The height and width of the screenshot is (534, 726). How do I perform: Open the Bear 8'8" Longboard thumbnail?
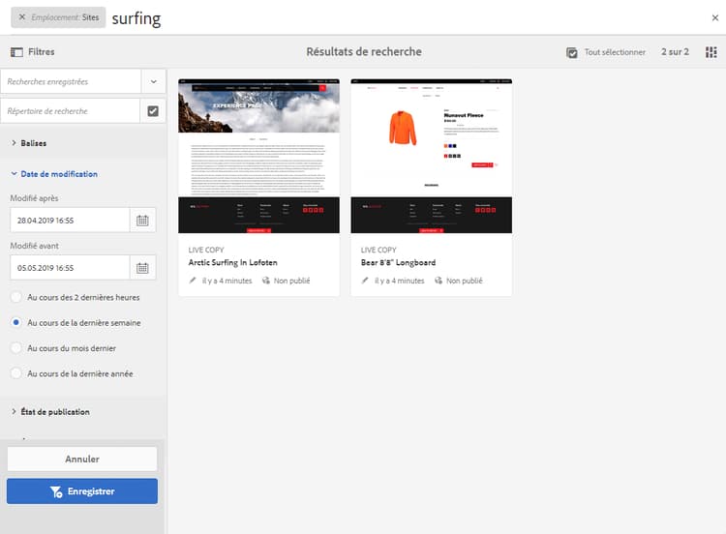(432, 156)
